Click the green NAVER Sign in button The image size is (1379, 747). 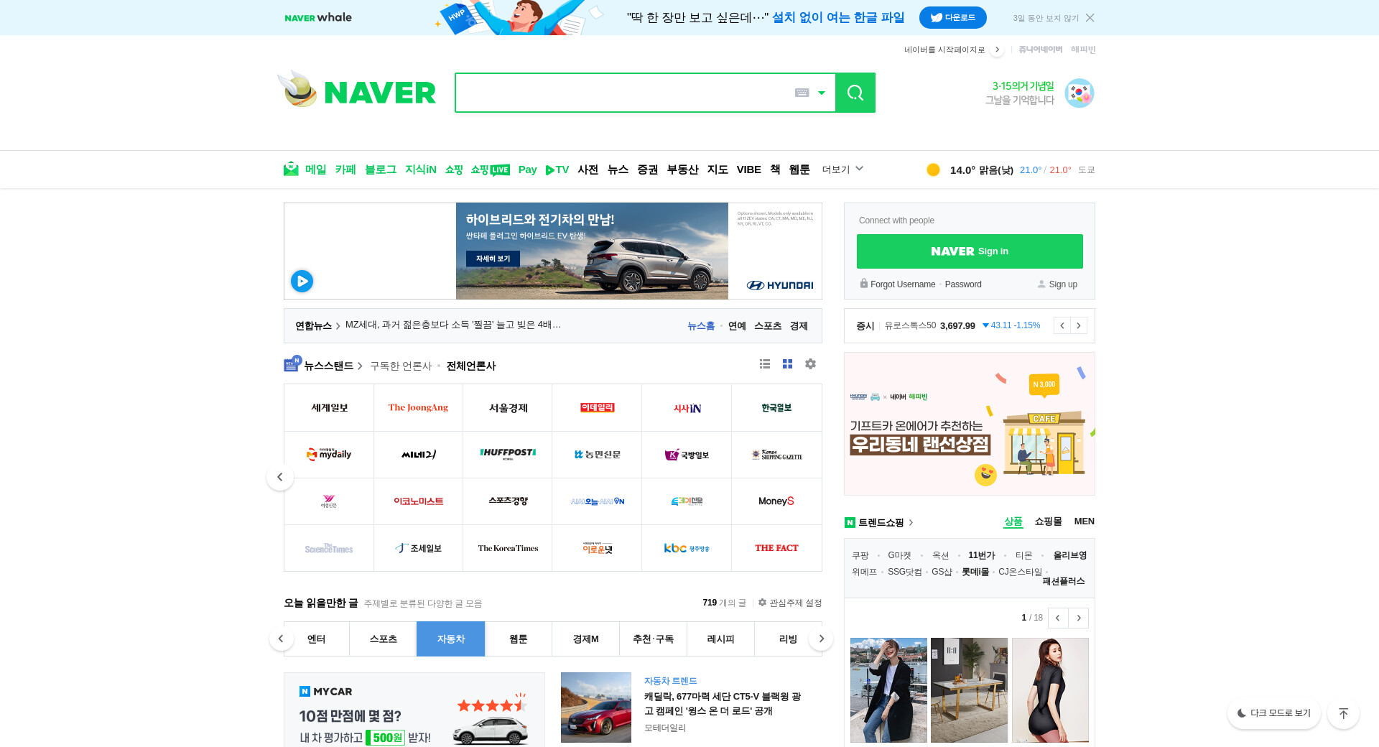click(970, 251)
